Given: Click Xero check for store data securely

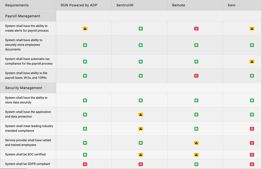Looking at the screenshot, I should pyautogui.click(x=252, y=101).
